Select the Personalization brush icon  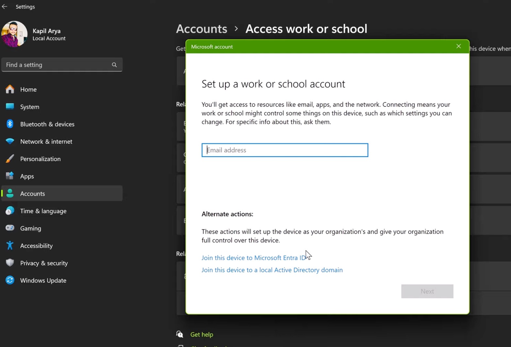click(10, 158)
